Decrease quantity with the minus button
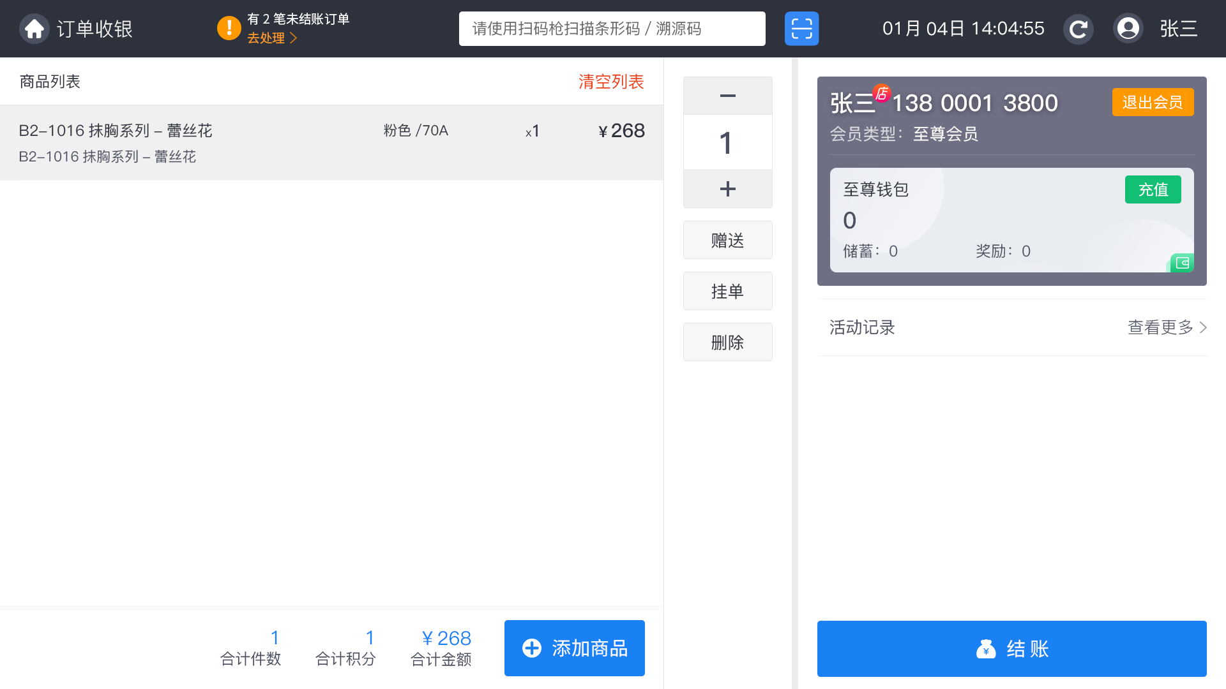 click(x=727, y=96)
